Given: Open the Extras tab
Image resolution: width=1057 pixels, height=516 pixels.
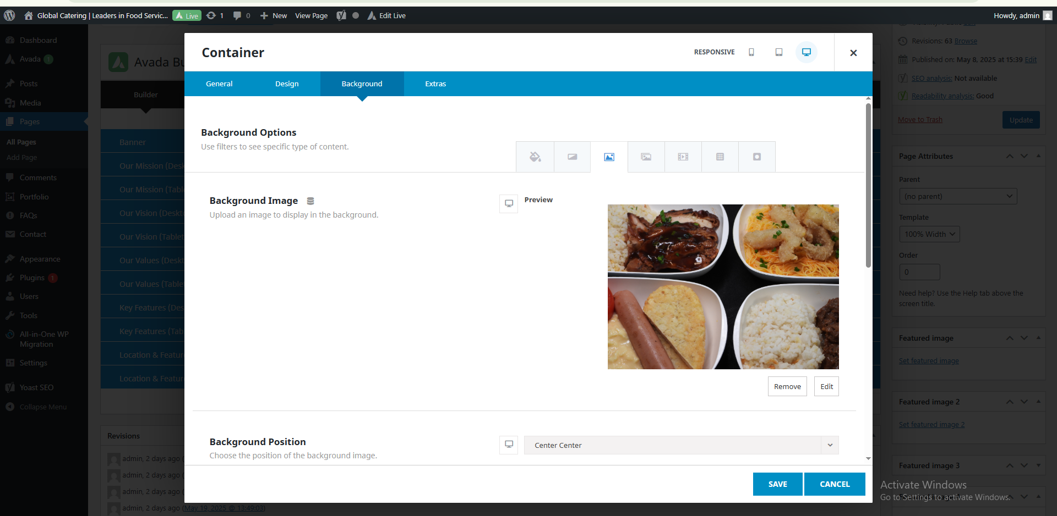Looking at the screenshot, I should pos(435,84).
